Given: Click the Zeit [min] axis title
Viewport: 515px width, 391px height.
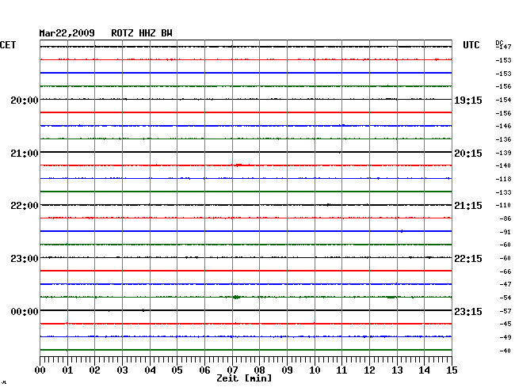Looking at the screenshot, I should coord(244,378).
